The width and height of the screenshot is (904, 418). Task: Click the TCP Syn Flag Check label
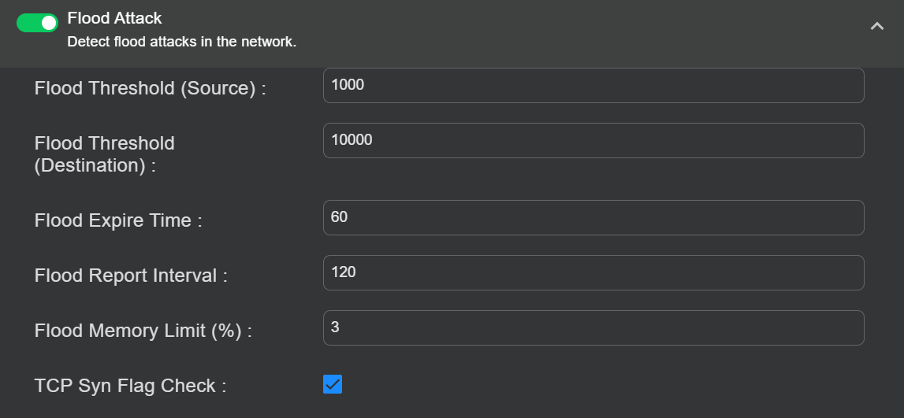[130, 386]
